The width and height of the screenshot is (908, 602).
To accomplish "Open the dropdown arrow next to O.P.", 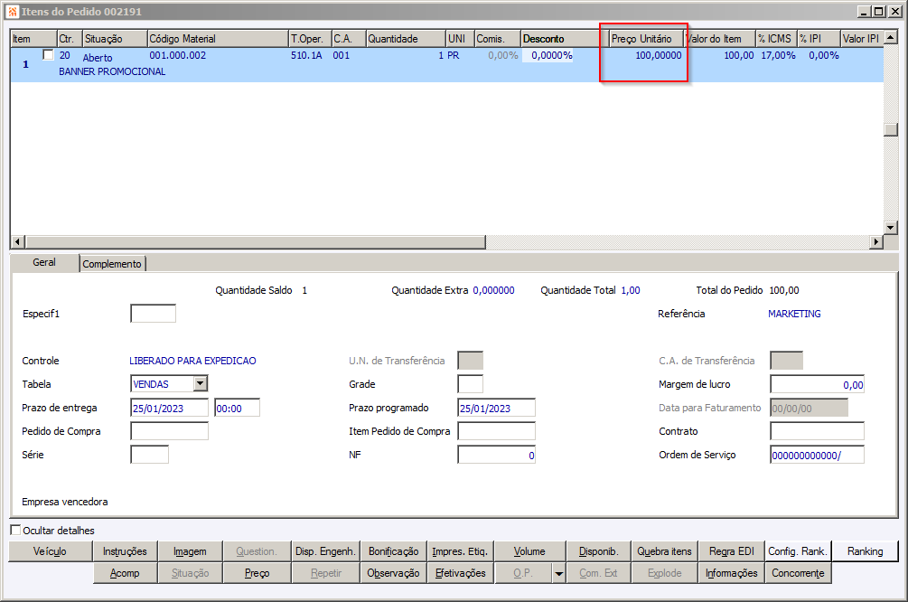I will coord(559,573).
